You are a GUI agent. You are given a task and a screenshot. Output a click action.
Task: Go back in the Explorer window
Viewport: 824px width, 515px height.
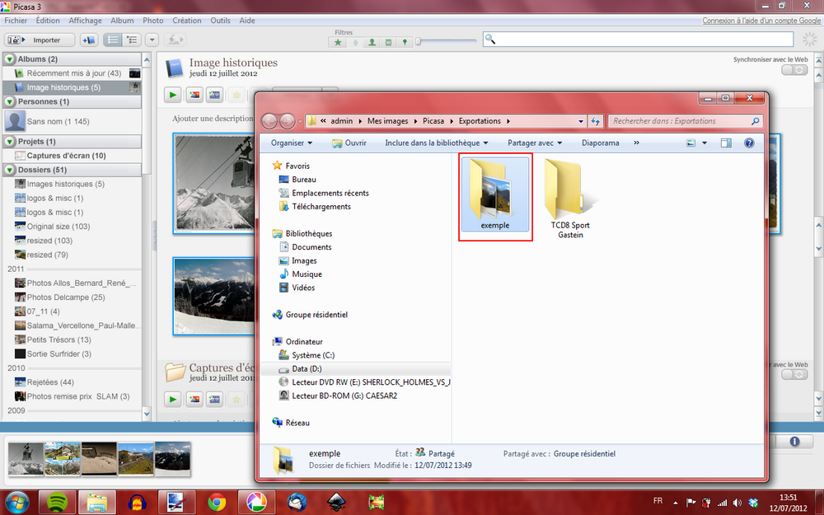click(269, 121)
